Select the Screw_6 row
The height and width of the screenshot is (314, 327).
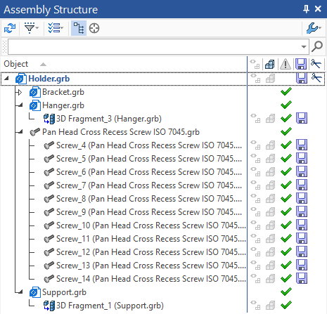pyautogui.click(x=149, y=172)
